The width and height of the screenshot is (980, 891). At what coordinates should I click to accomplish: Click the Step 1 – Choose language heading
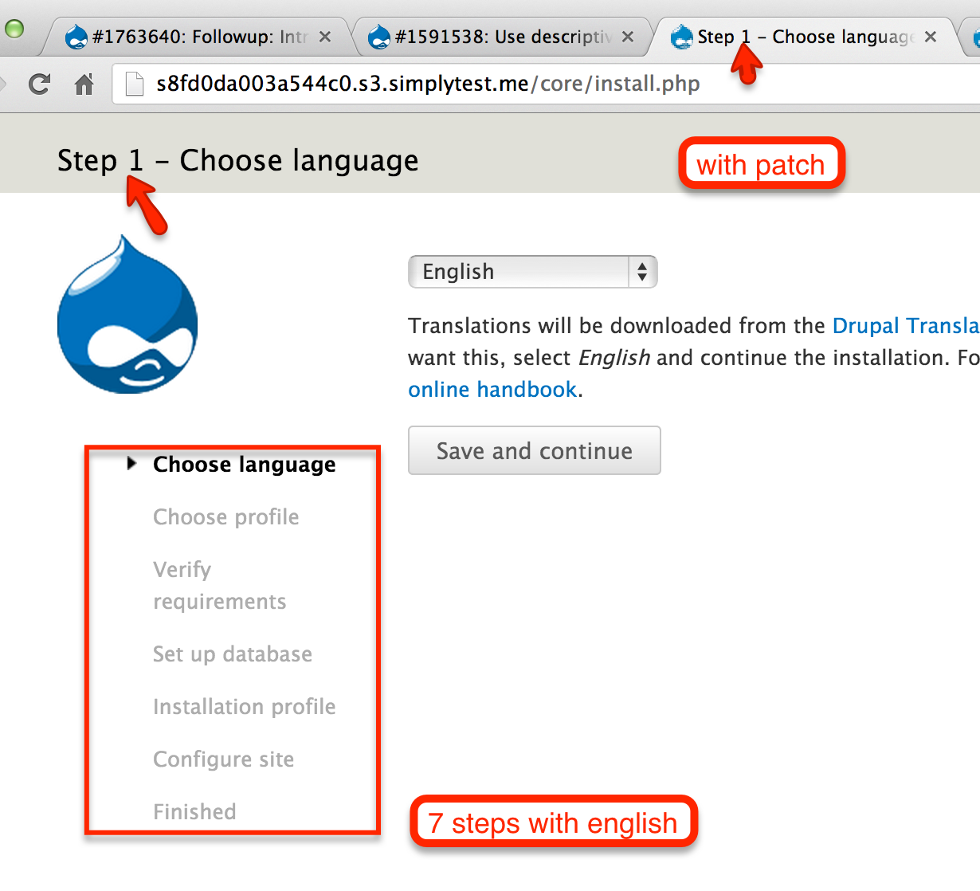pyautogui.click(x=238, y=160)
